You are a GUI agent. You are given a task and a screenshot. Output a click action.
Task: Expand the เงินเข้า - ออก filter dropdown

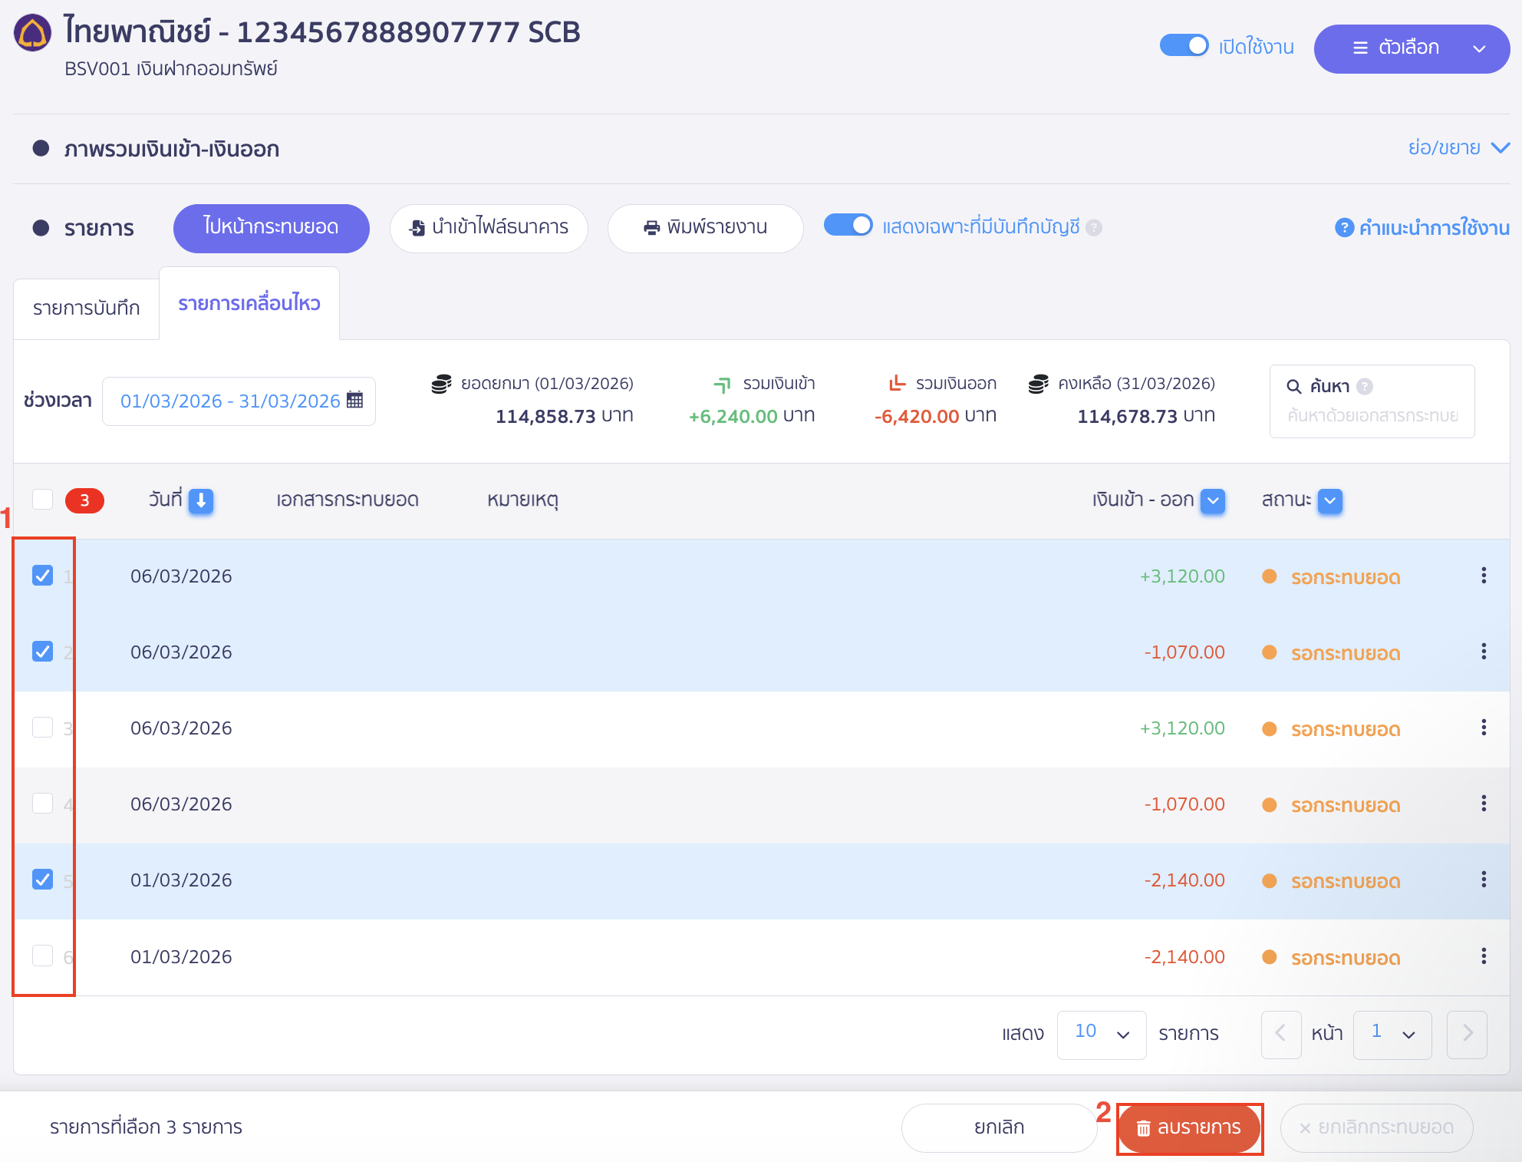[1213, 500]
